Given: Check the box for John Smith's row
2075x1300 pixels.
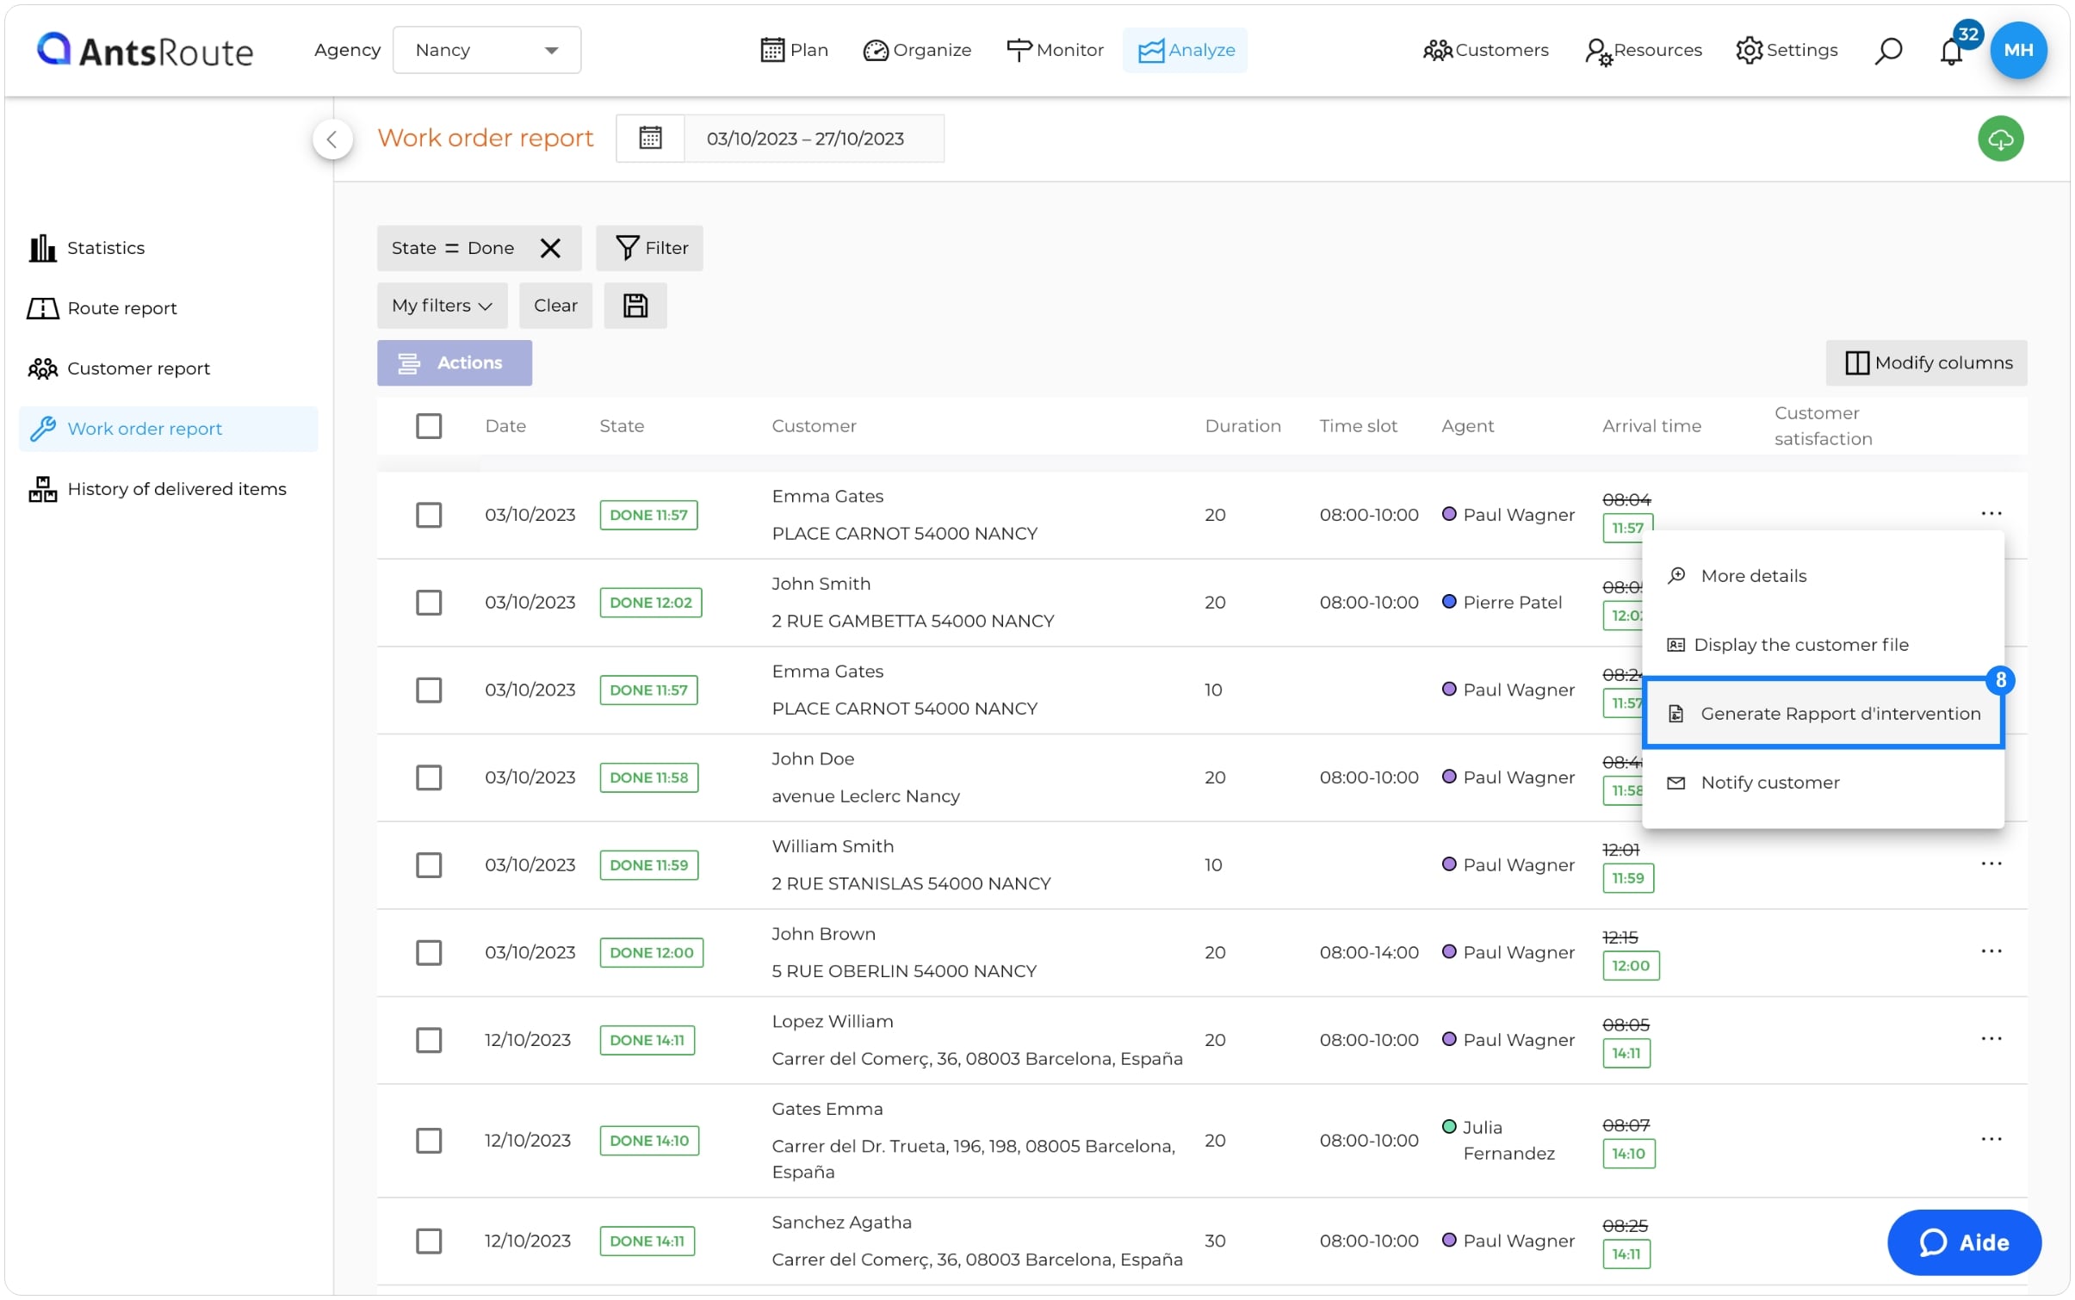Looking at the screenshot, I should coord(429,602).
